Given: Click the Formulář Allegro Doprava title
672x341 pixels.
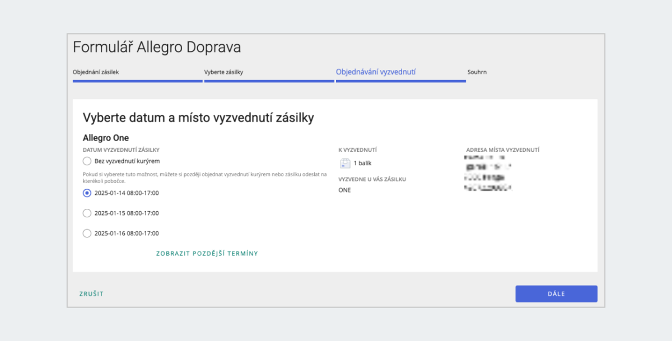Looking at the screenshot, I should 157,48.
